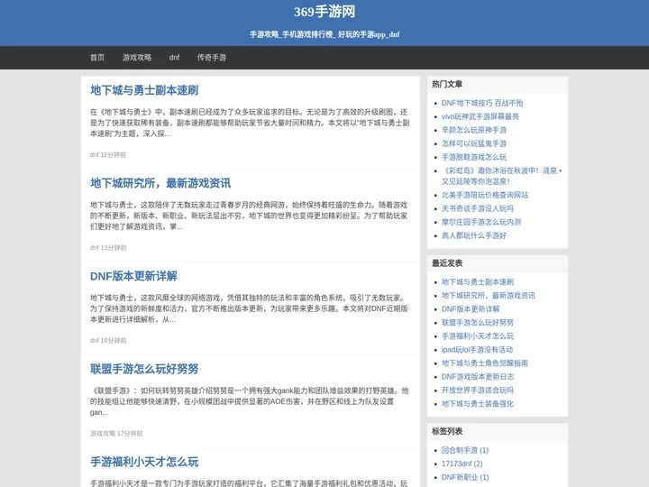Click dnf category tag dated 13分钟前
Image resolution: width=649 pixels, height=487 pixels.
point(95,247)
